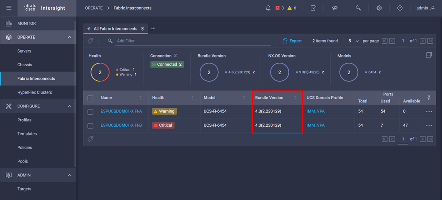Open Targets under ADMIN
Screen dimensions: 442x200
pos(38,189)
